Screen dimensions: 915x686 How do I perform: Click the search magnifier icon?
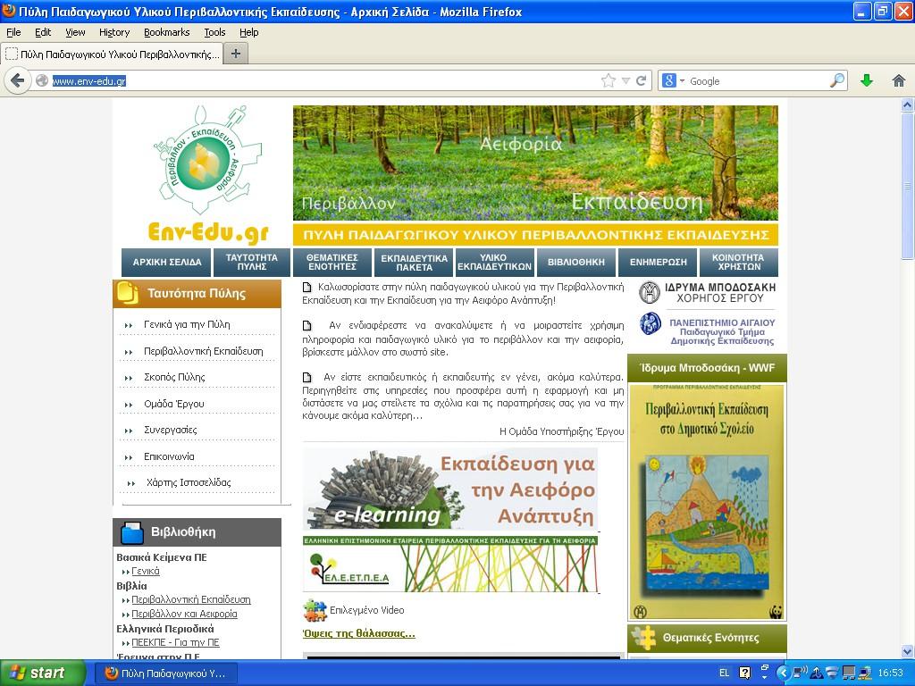click(x=836, y=80)
